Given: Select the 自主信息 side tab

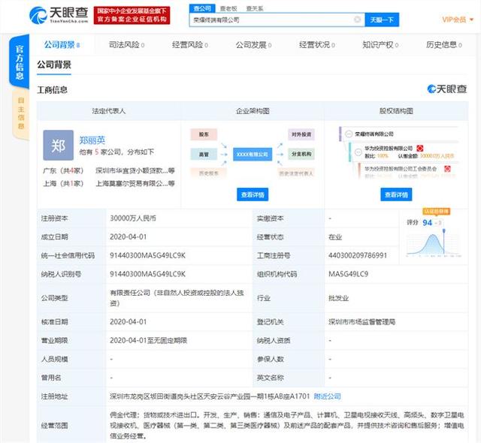Looking at the screenshot, I should 20,113.
